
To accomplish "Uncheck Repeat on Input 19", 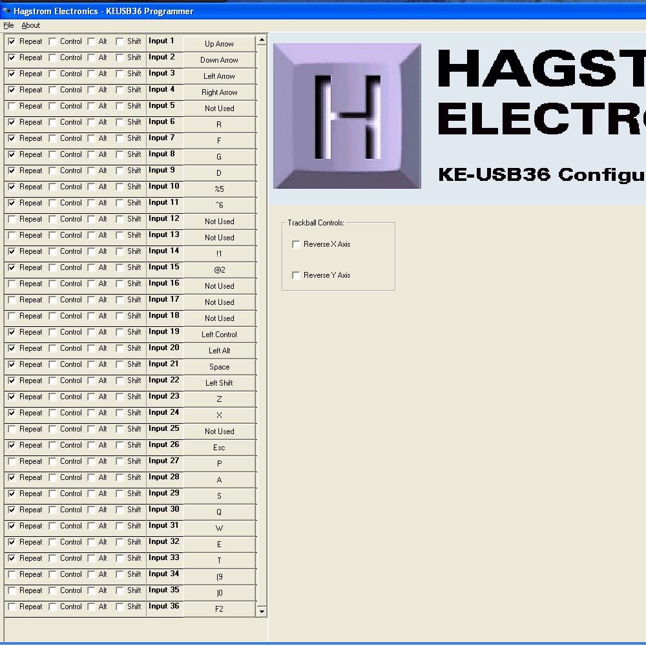I will [12, 333].
